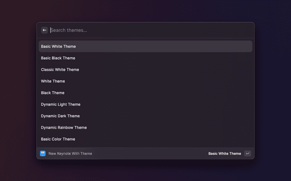Click the Keynote app icon in footer

tap(43, 153)
